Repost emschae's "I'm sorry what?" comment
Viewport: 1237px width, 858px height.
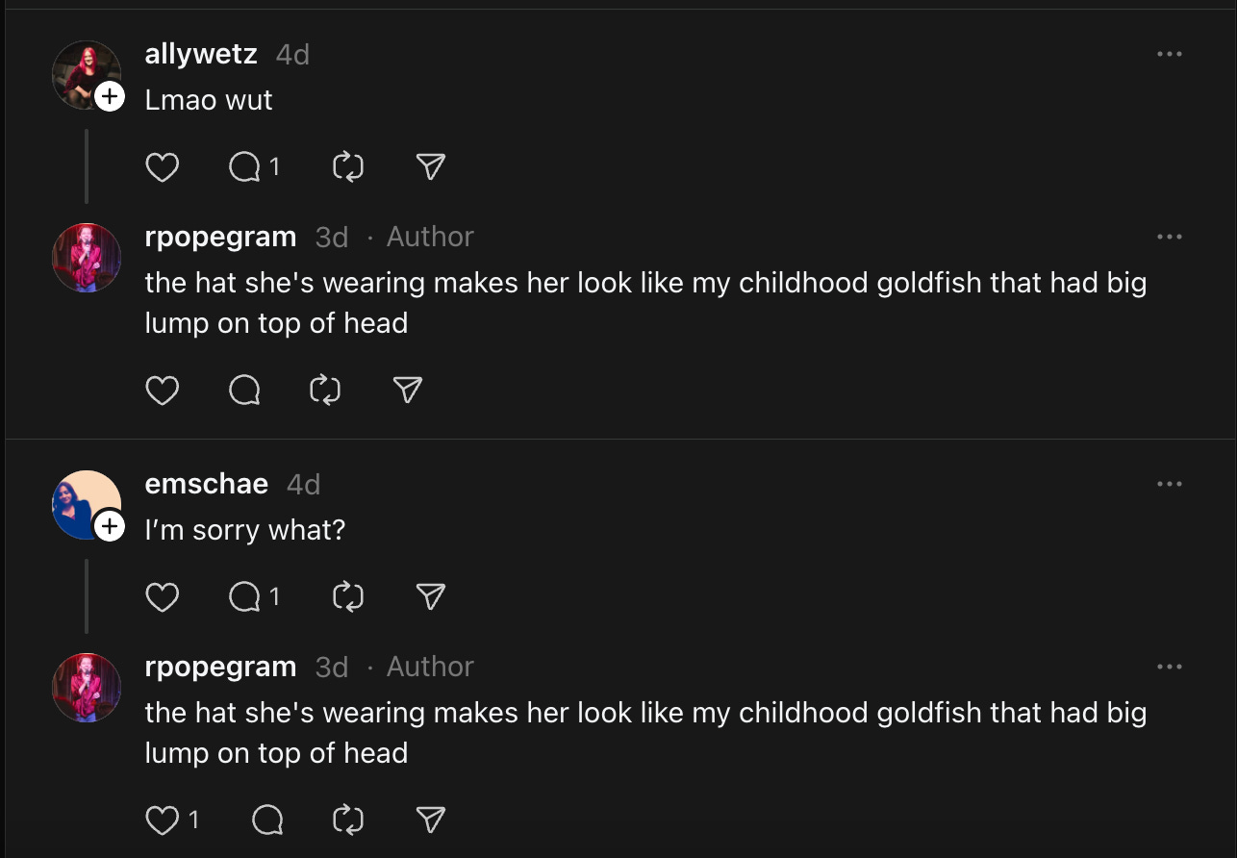pos(347,597)
